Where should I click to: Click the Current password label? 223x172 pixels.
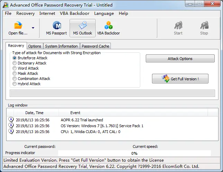(x=40, y=146)
